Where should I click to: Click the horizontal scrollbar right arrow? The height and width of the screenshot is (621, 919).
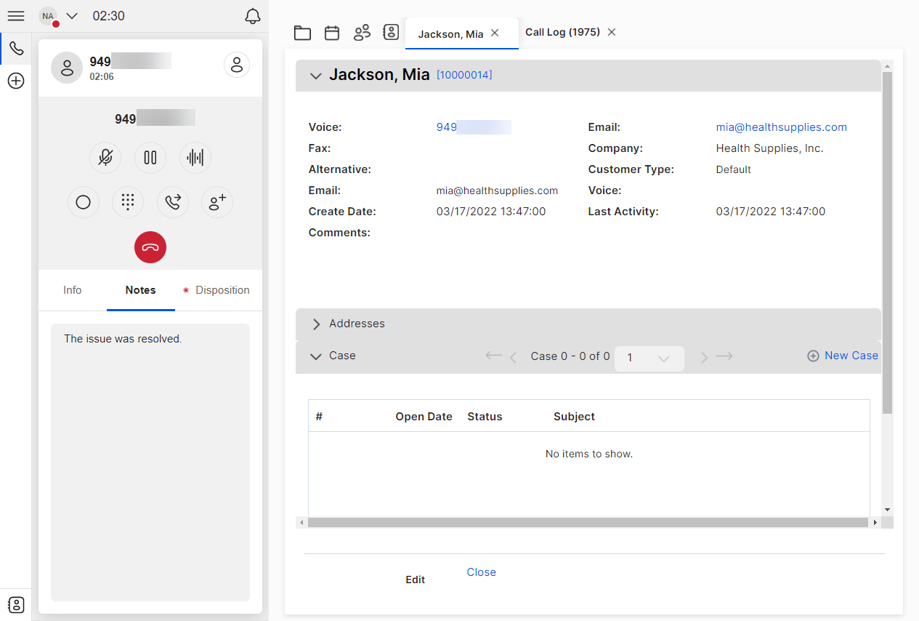pyautogui.click(x=875, y=522)
